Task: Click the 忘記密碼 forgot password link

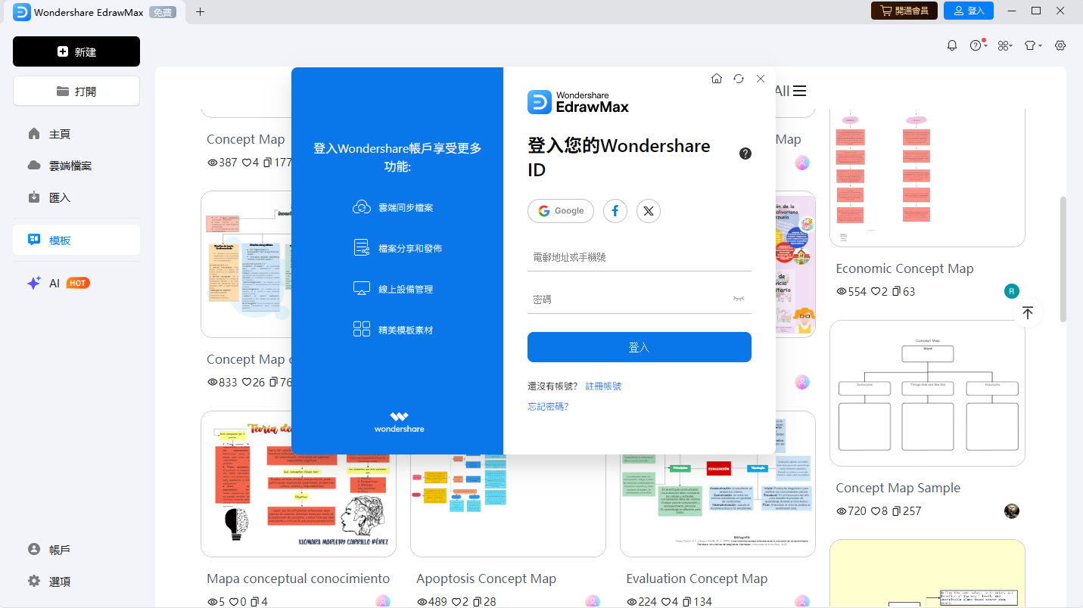Action: (547, 406)
